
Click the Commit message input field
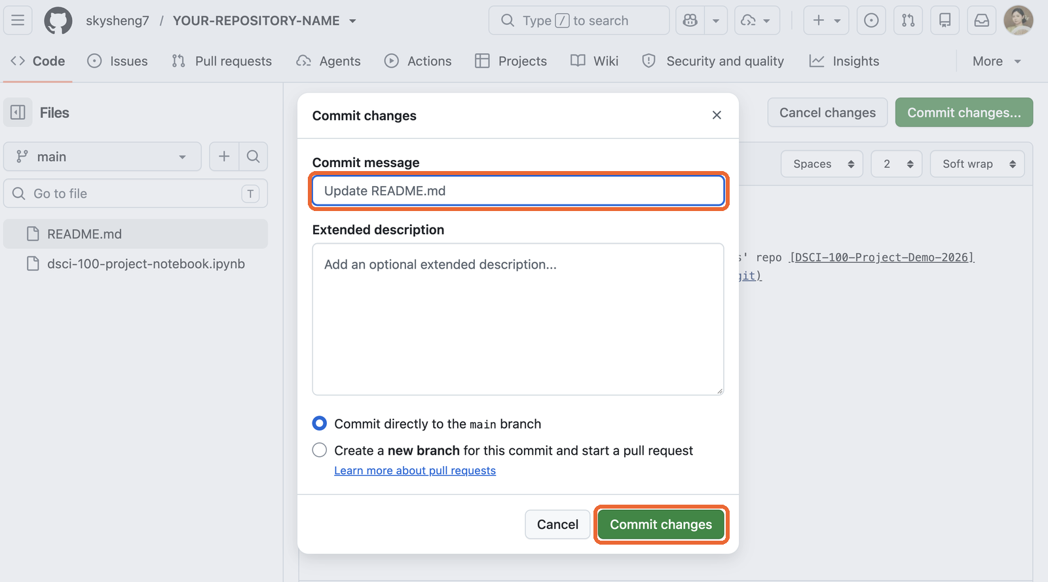pyautogui.click(x=518, y=191)
